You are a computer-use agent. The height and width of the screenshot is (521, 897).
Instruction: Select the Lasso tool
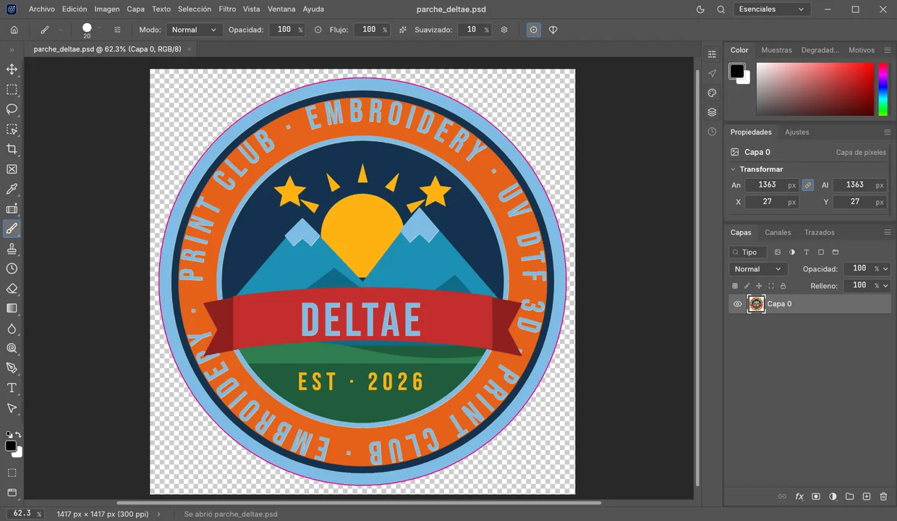pyautogui.click(x=12, y=109)
